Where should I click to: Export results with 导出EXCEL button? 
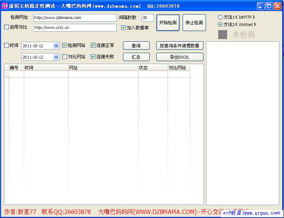[180, 57]
